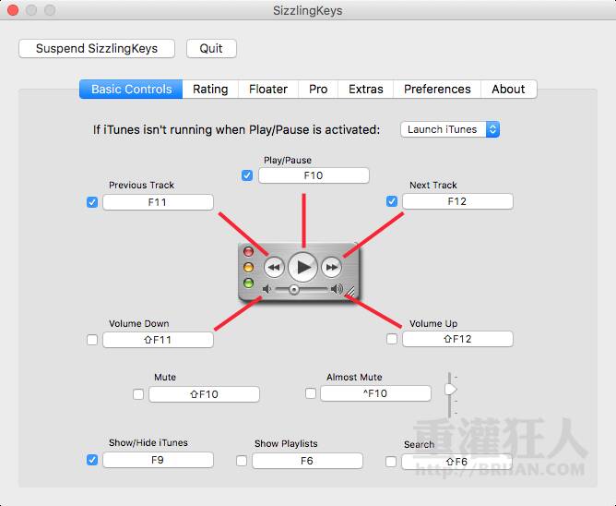Click the Suspend SizzlingKeys button
The image size is (616, 506).
tap(97, 48)
